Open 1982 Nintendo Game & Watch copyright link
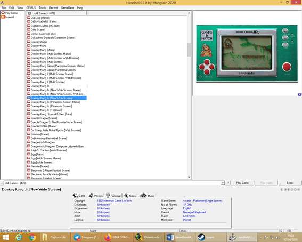302x242 pixels. point(114,201)
